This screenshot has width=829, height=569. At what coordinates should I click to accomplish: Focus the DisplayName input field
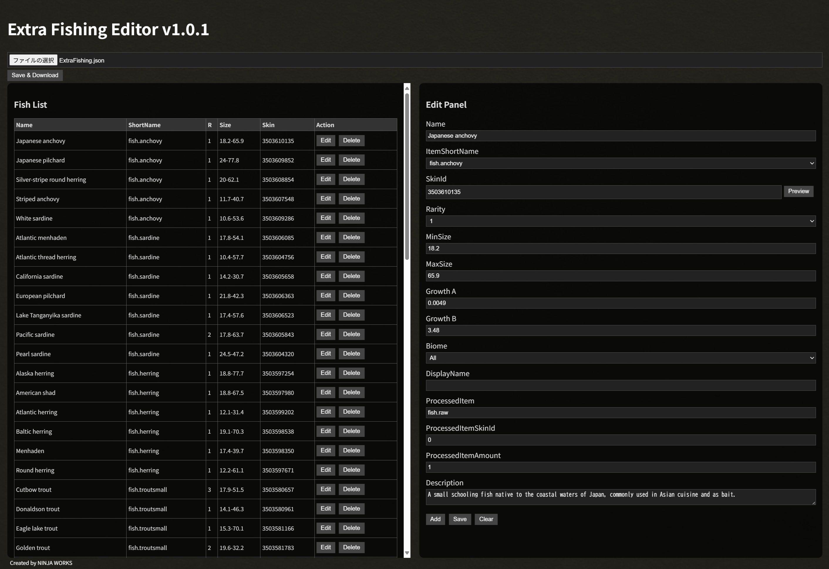coord(620,385)
